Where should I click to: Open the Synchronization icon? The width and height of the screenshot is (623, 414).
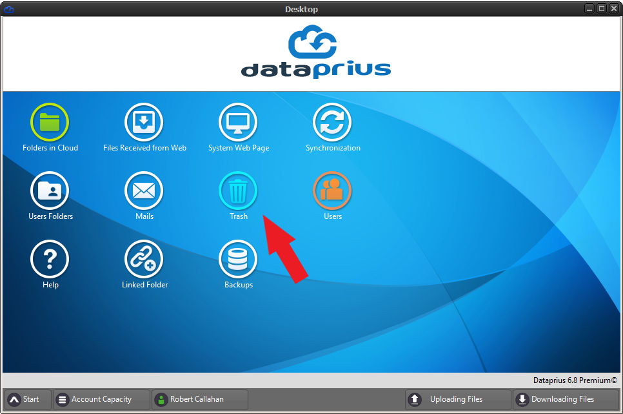(332, 122)
